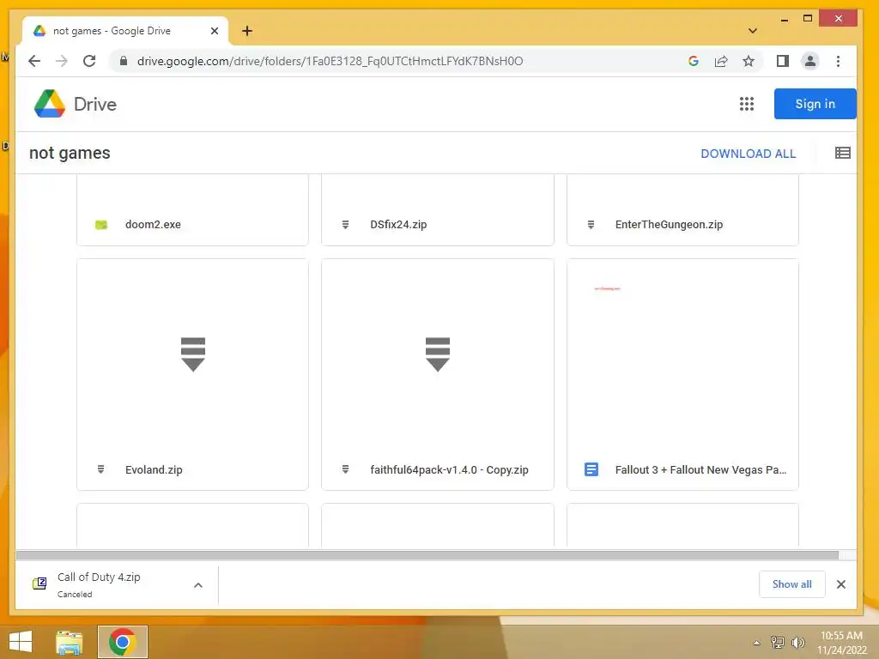Click the forward navigation arrow
The height and width of the screenshot is (659, 879).
point(61,61)
